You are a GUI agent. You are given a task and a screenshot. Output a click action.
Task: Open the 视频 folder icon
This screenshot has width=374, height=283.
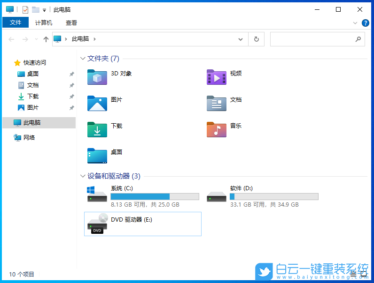click(x=216, y=77)
